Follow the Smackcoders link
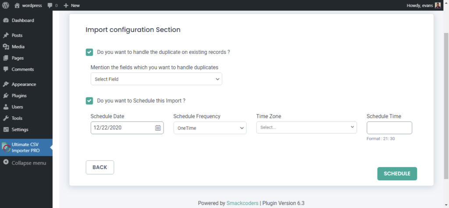This screenshot has width=449, height=208. (x=242, y=203)
